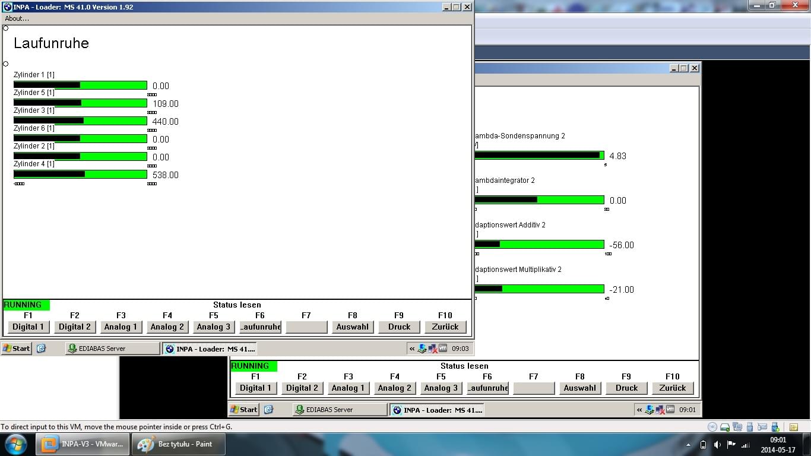The width and height of the screenshot is (811, 456).
Task: Click the Lambda-Sondenspannung 2 bar in background window
Action: click(539, 155)
